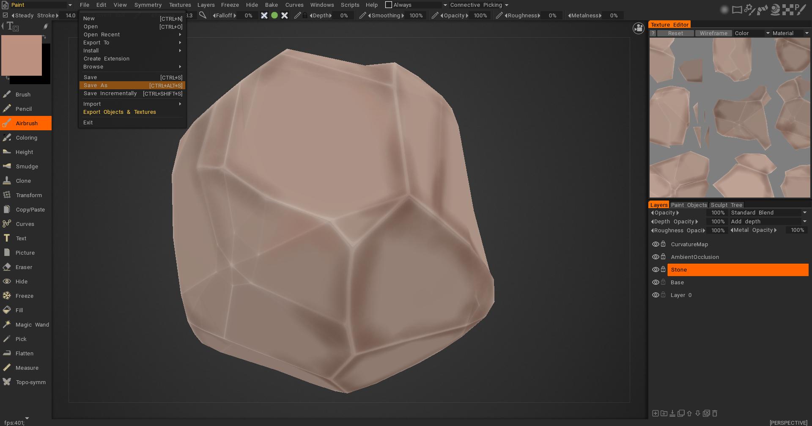Toggle visibility of AmbientOcclusion layer
812x426 pixels.
(656, 257)
